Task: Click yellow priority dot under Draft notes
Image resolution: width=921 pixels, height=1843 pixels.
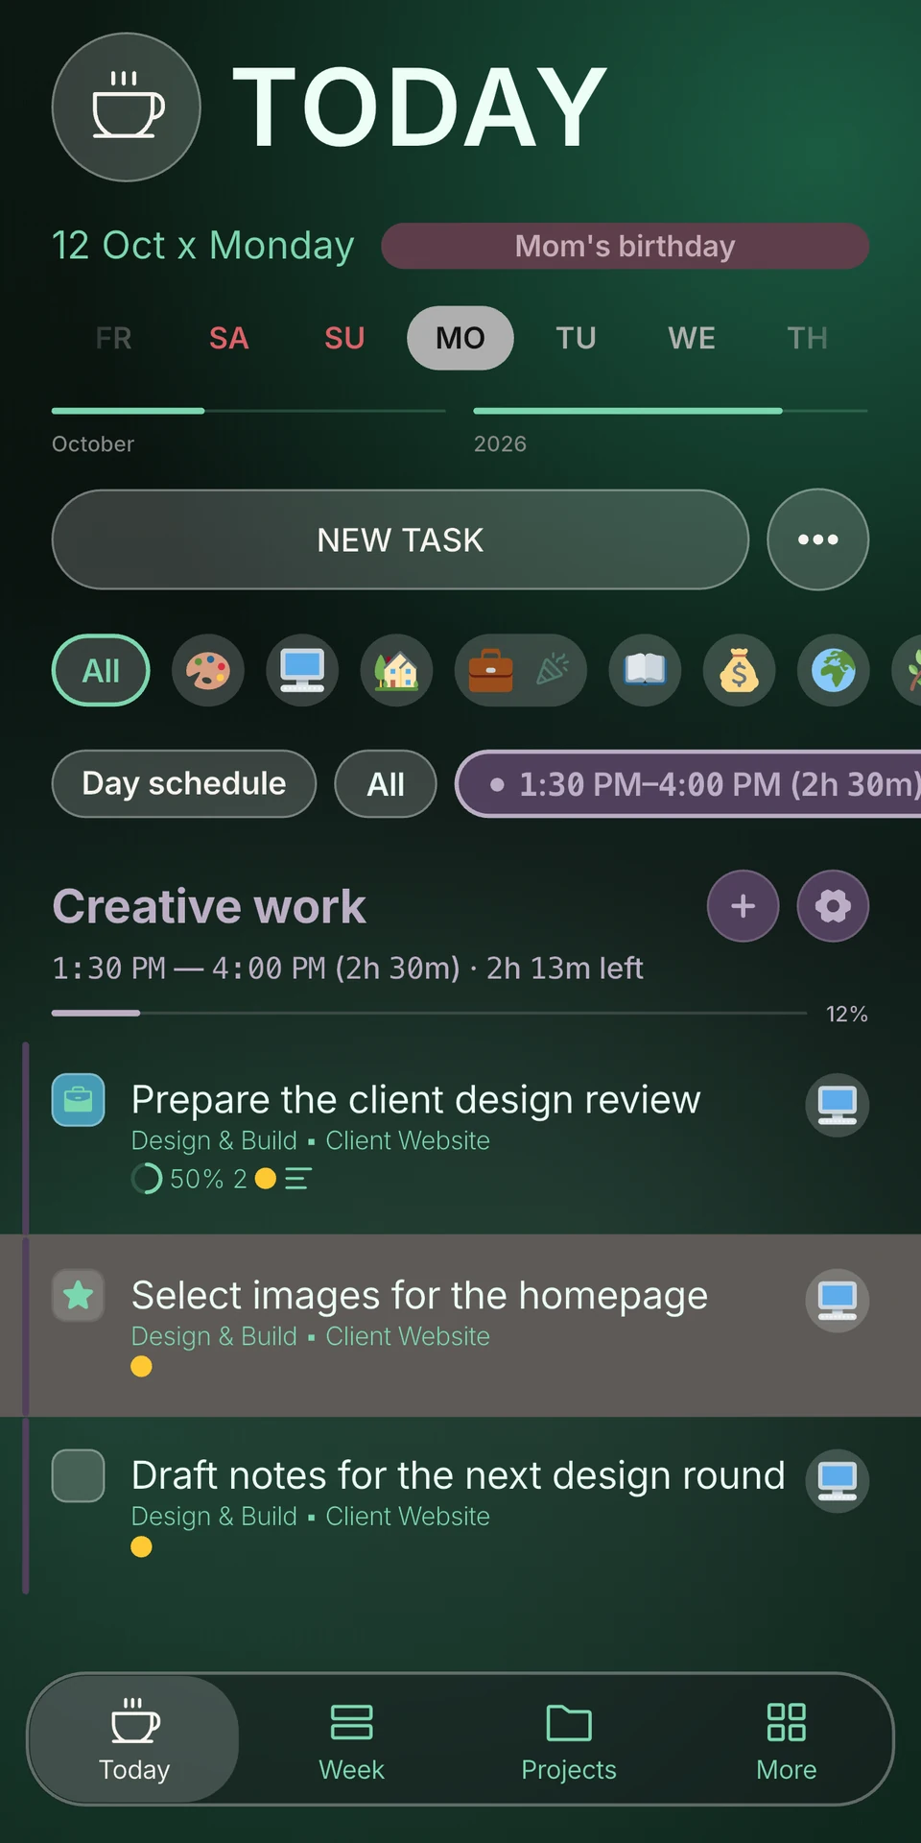Action: point(141,1546)
